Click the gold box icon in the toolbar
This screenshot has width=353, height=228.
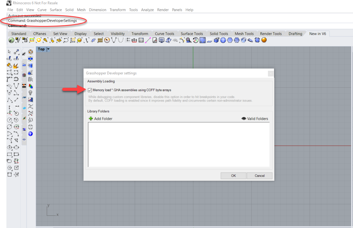click(x=80, y=40)
